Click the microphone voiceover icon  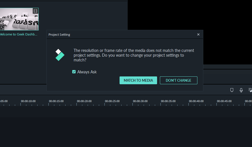[241, 90]
